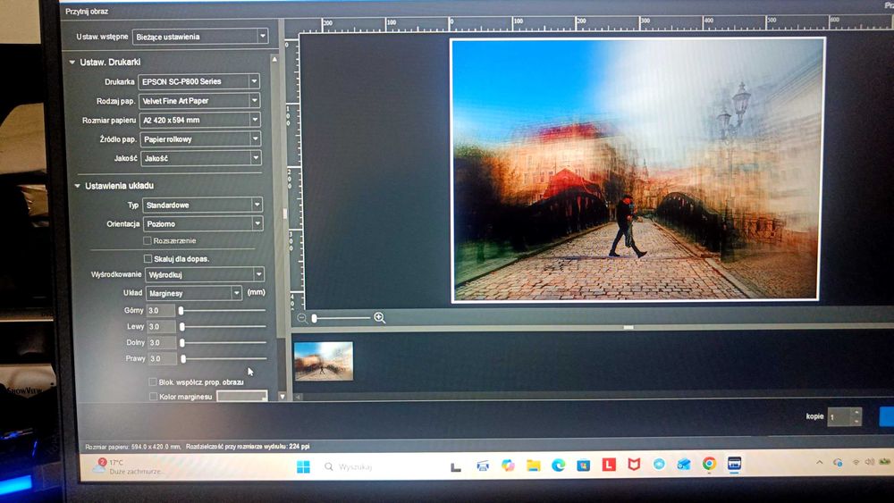Click the blue print button at lower right
Viewport: 894px width, 503px height.
coord(887,416)
